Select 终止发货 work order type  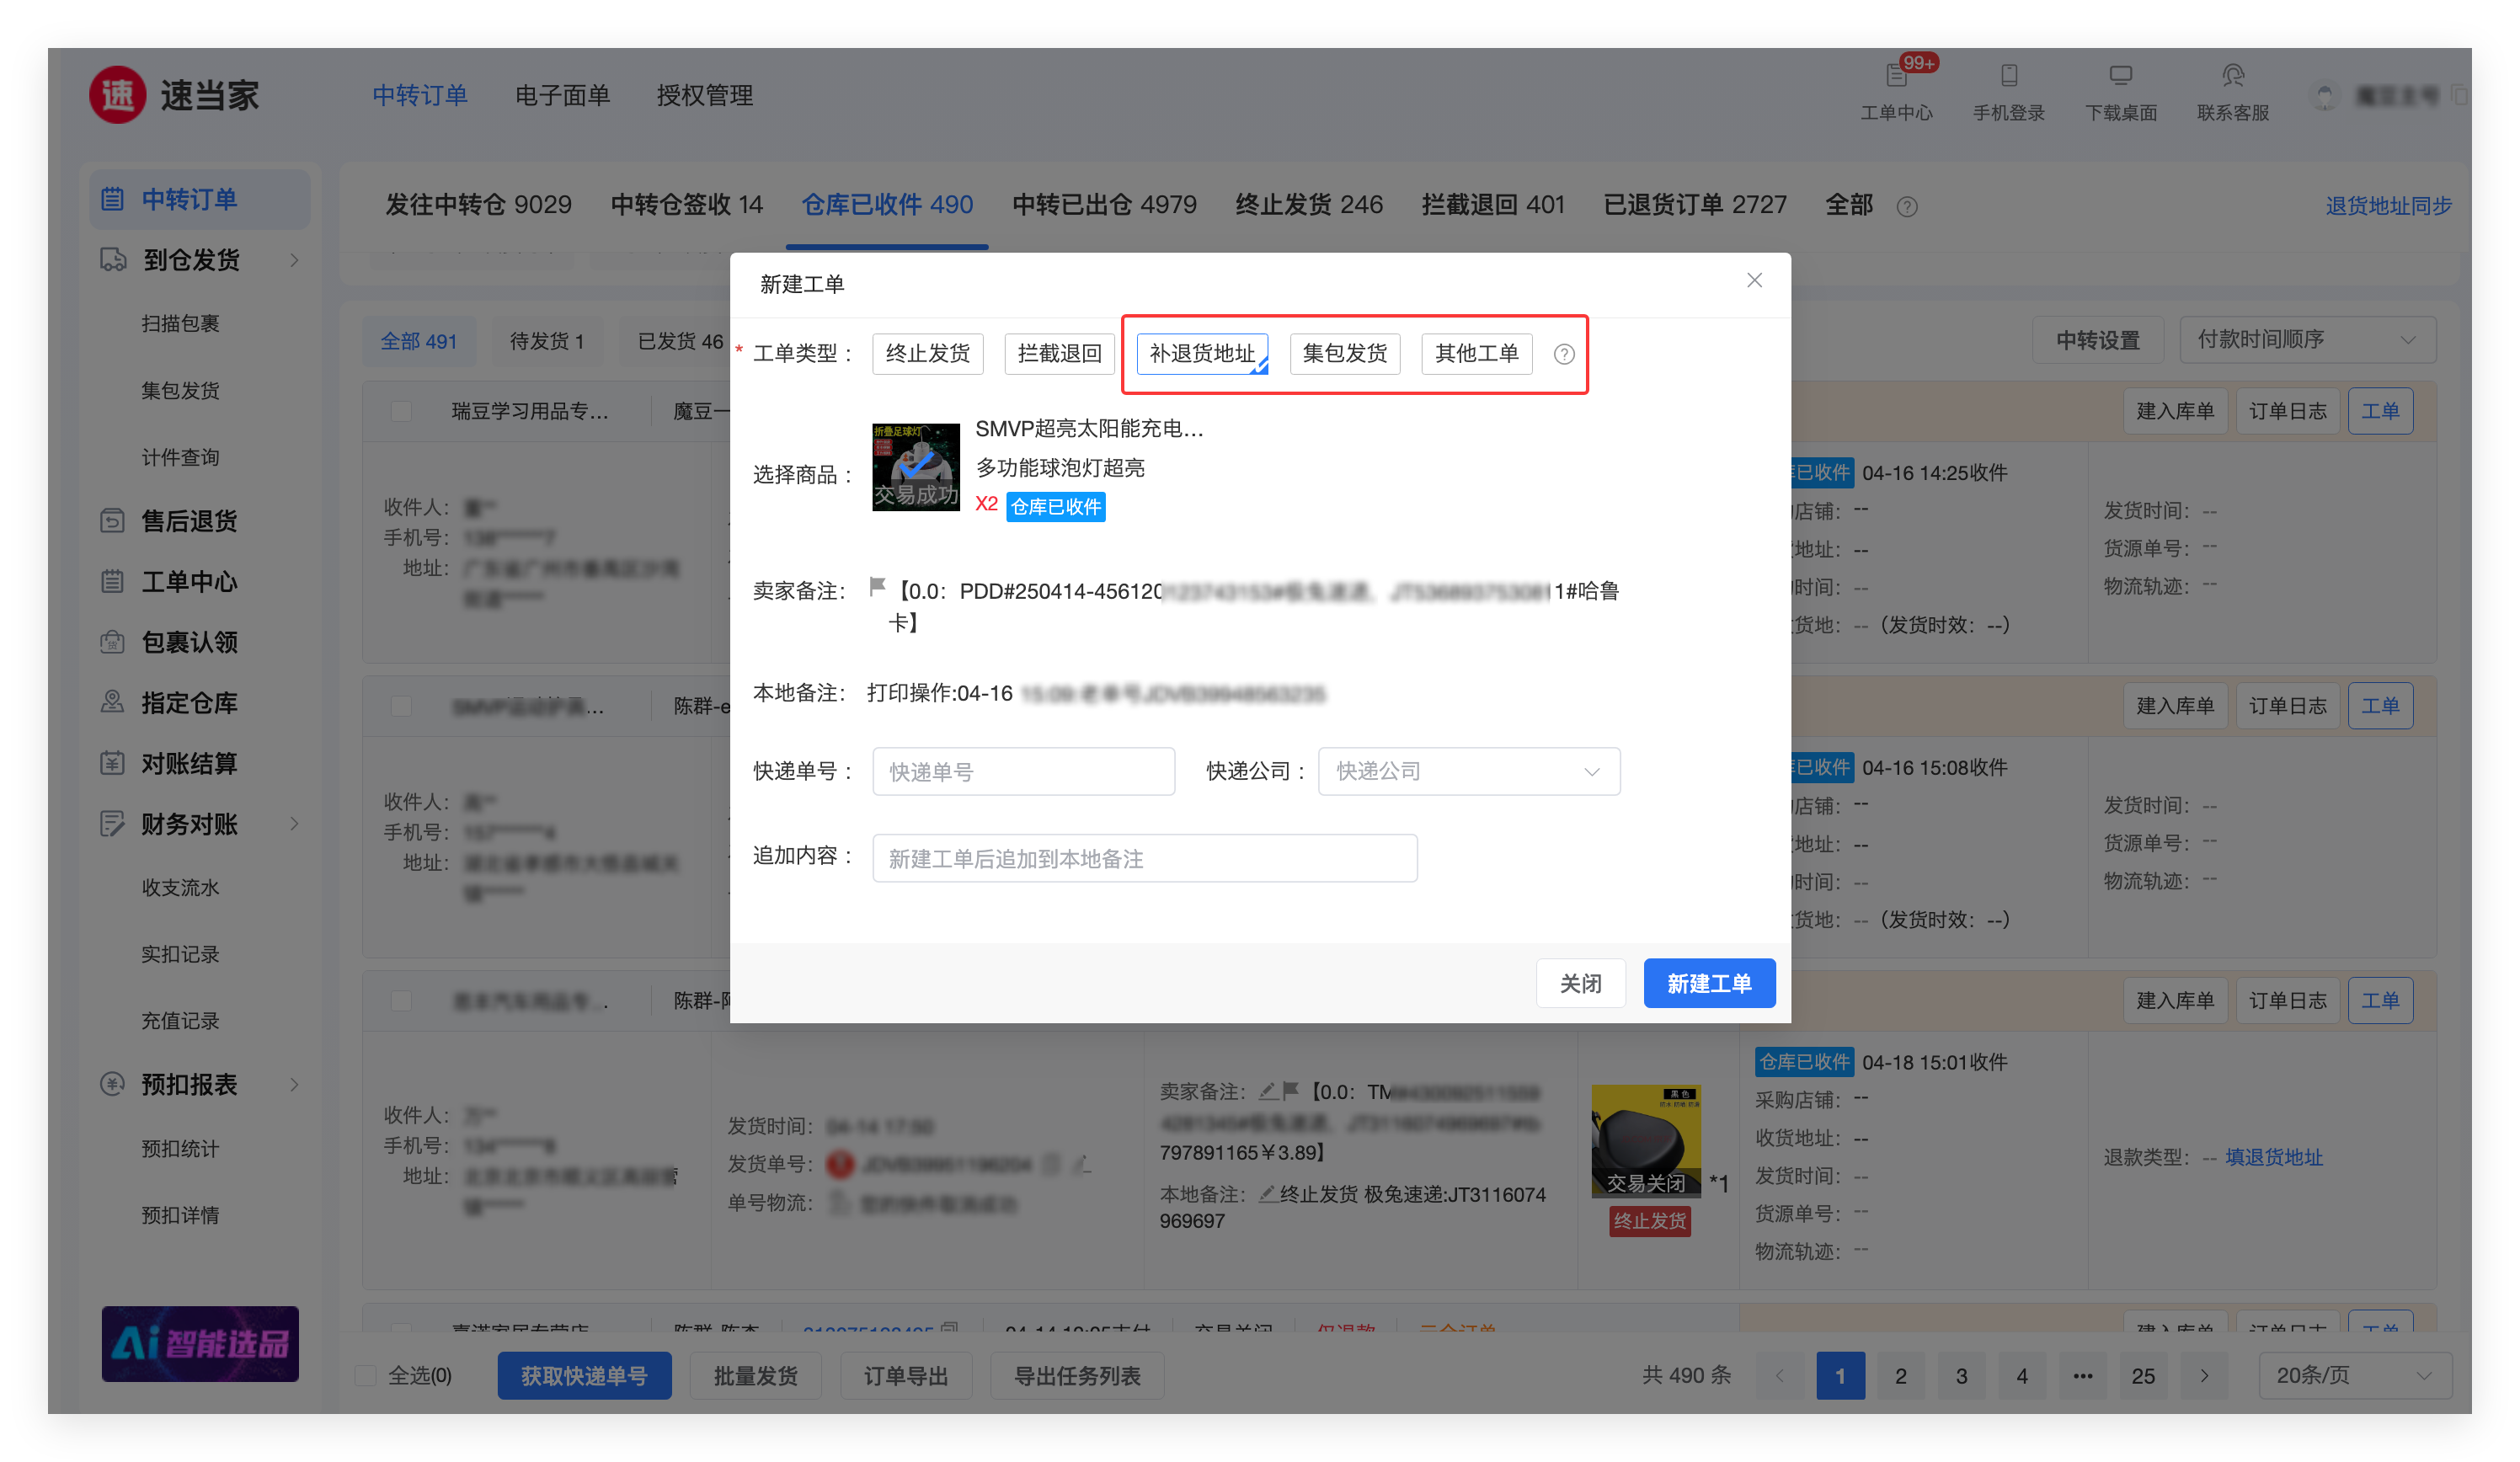[927, 353]
